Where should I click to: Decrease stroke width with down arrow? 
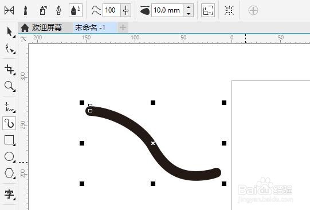(x=189, y=14)
